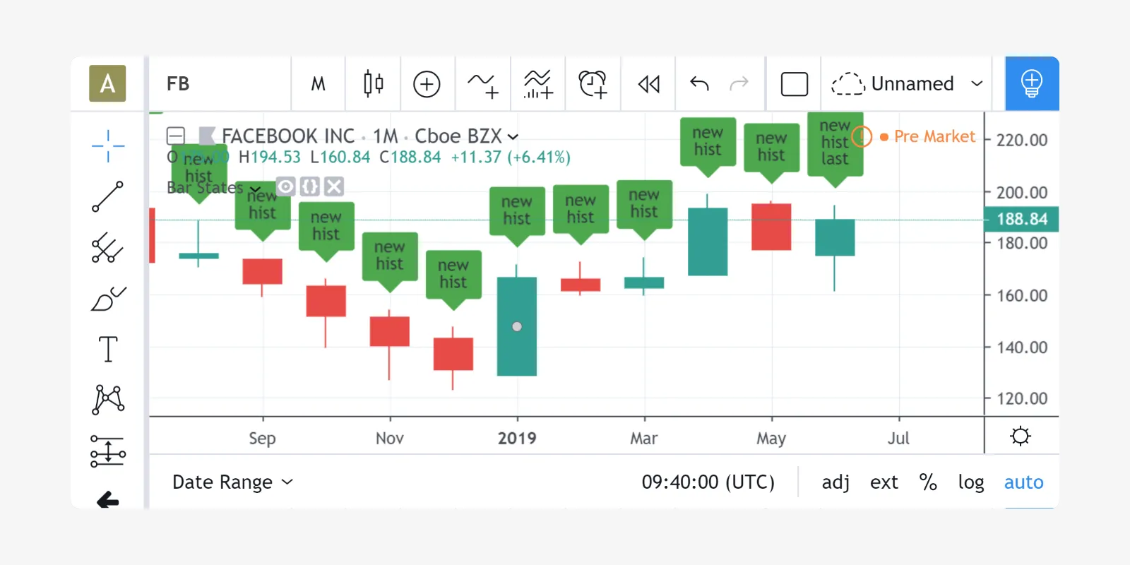Click the grey dot on the January 2019 candle

point(517,326)
